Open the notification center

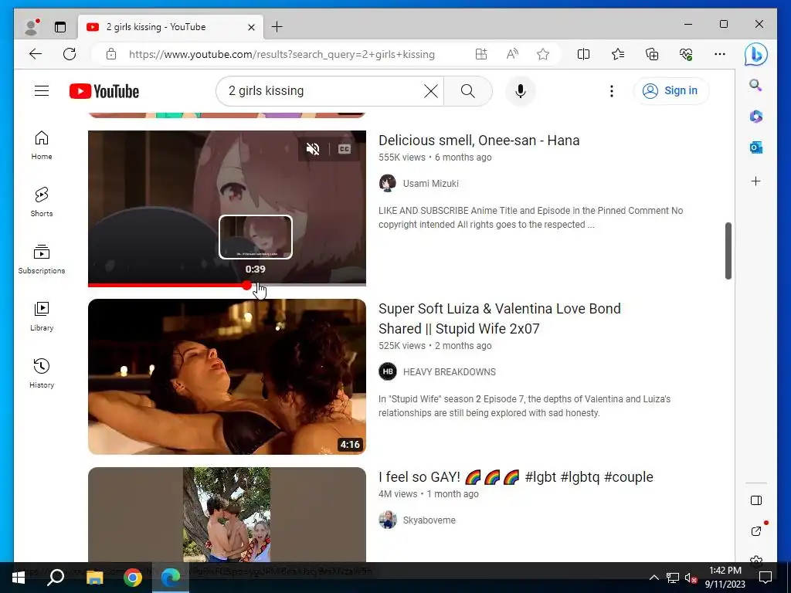pyautogui.click(x=766, y=578)
